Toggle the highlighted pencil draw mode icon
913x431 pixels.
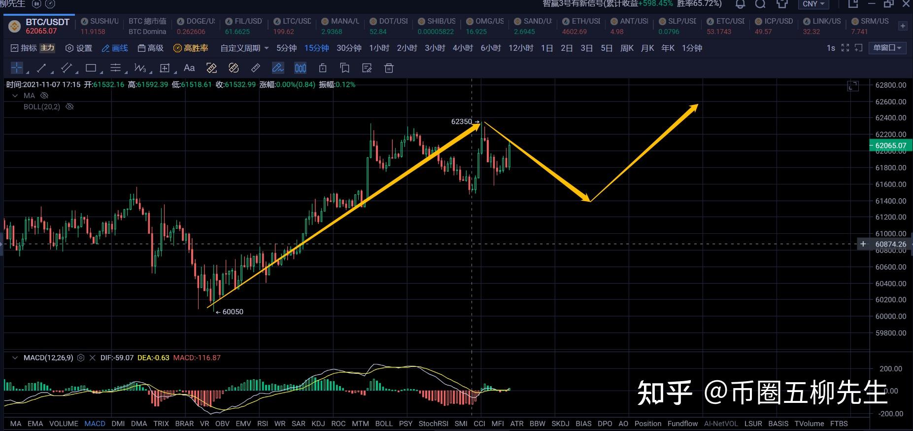[278, 68]
